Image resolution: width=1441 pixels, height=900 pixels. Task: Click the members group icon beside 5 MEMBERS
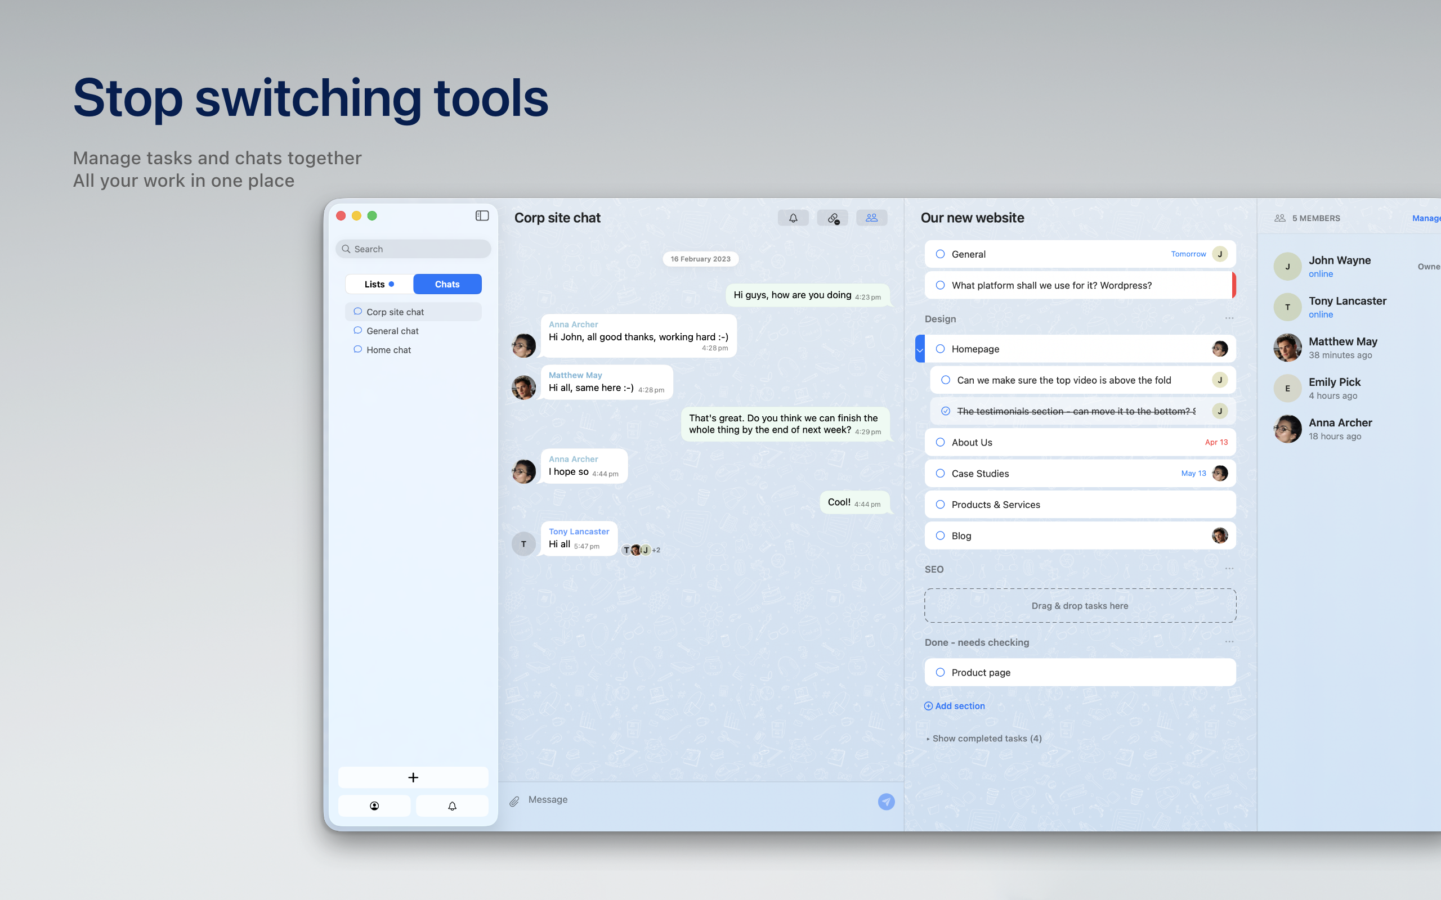point(1279,218)
